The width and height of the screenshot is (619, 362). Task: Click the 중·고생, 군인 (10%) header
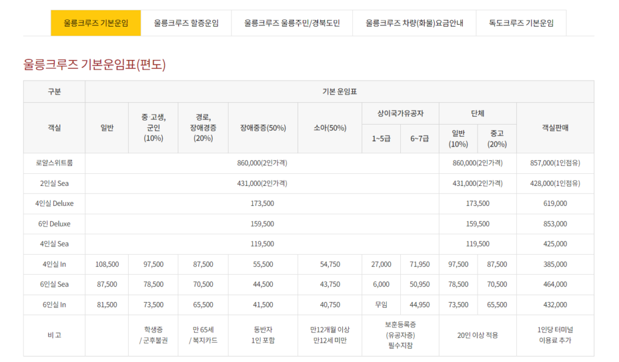pos(153,128)
